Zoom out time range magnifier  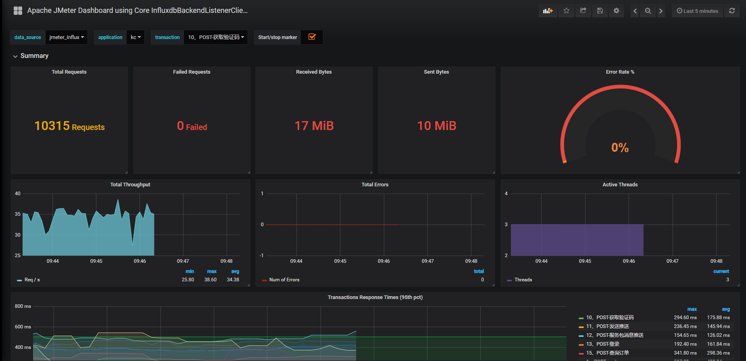click(x=648, y=11)
